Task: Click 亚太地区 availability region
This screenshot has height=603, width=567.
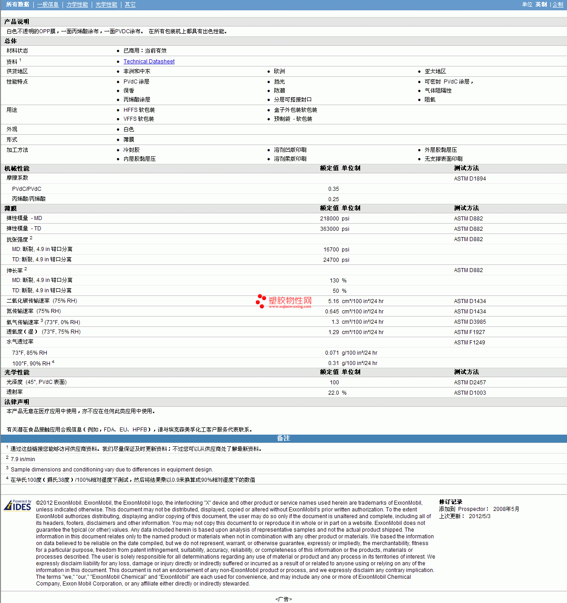Action: pyautogui.click(x=435, y=71)
